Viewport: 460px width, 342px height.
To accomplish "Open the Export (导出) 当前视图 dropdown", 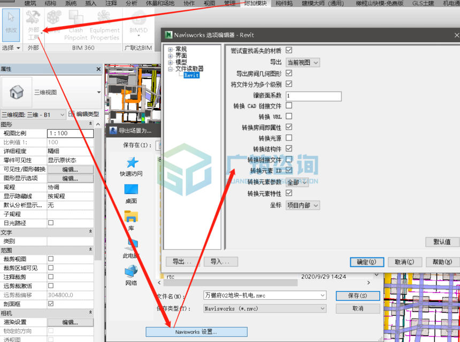I will click(303, 63).
